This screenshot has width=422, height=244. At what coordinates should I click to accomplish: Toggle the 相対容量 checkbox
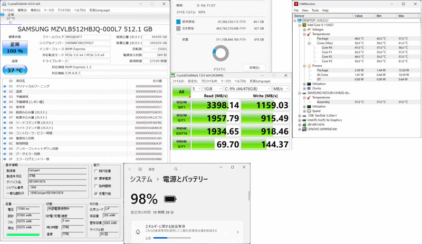(96, 171)
